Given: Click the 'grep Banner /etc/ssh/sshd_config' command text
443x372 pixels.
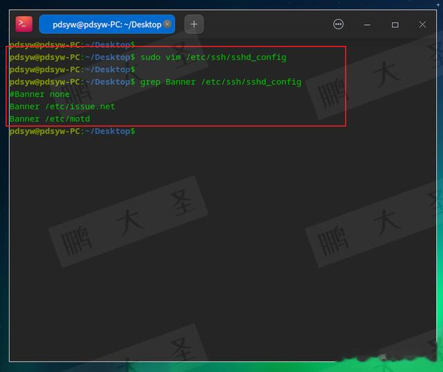Looking at the screenshot, I should (x=221, y=82).
